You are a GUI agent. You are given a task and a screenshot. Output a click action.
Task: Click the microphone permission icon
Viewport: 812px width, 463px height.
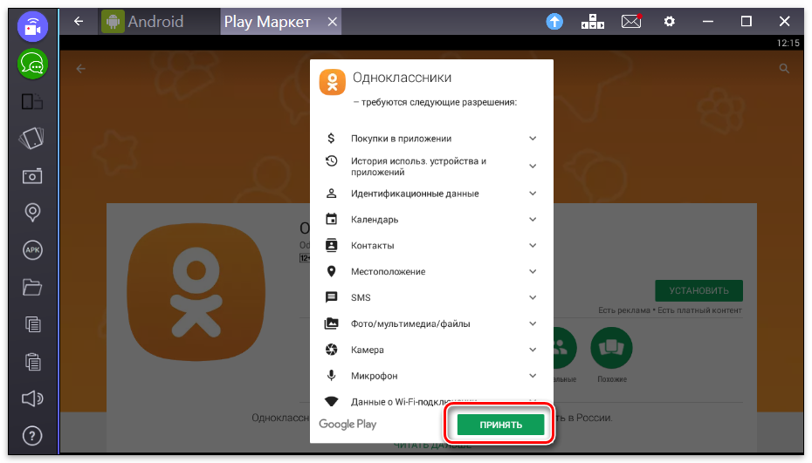(x=331, y=376)
